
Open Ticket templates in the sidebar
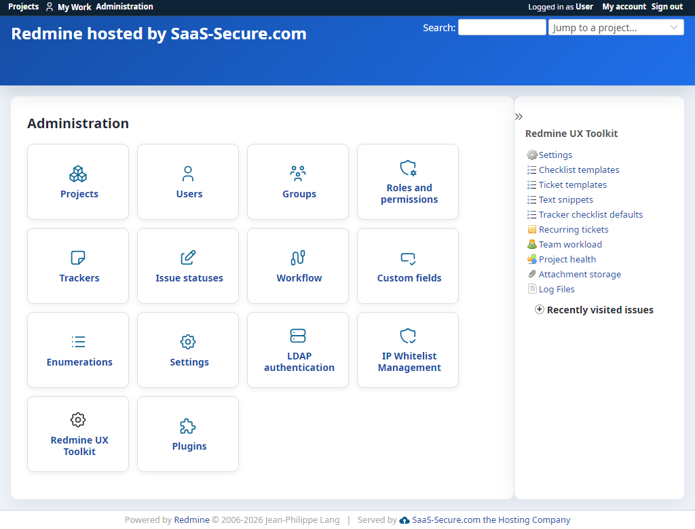[573, 184]
